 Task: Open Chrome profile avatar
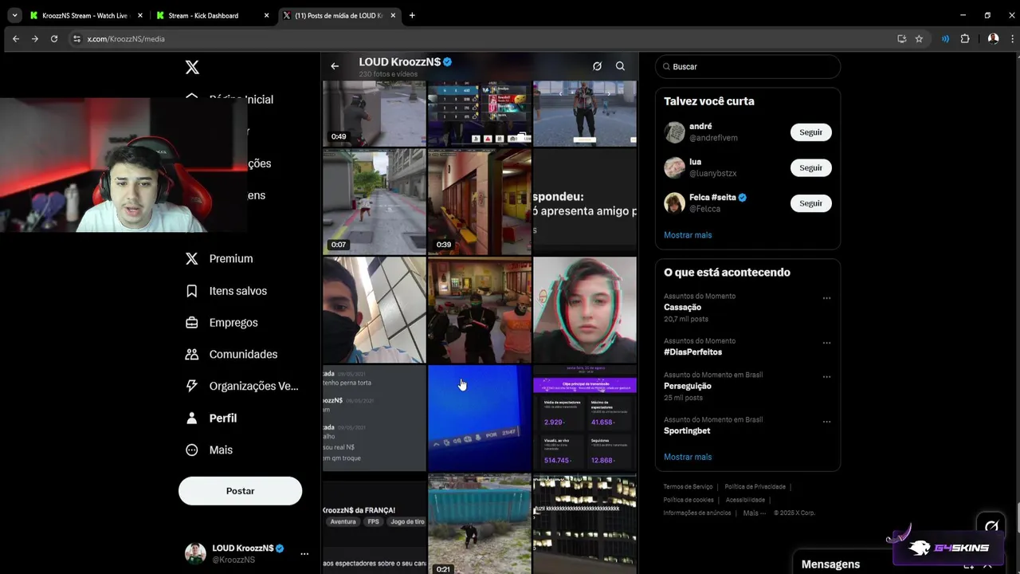pyautogui.click(x=993, y=38)
